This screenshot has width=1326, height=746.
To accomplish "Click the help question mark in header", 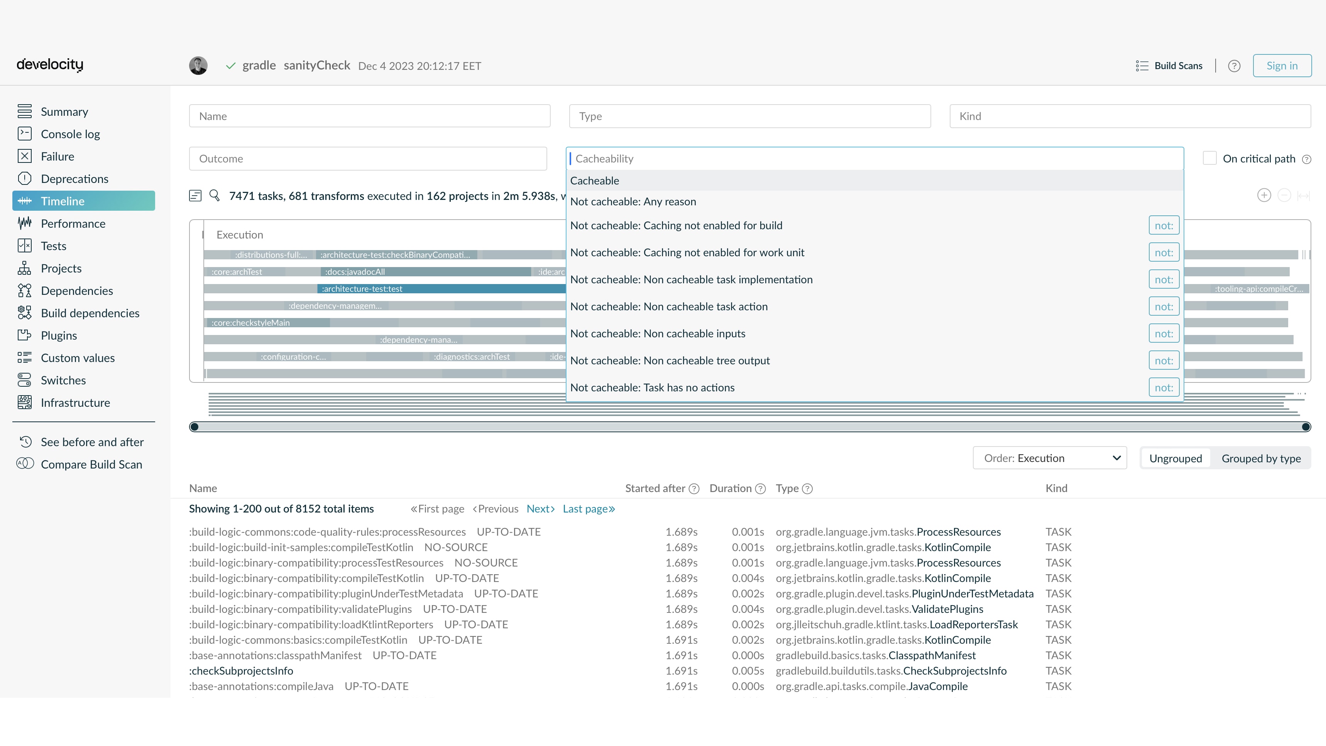I will 1234,66.
